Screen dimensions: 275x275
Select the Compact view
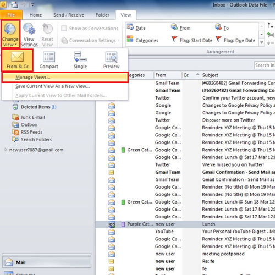49,60
